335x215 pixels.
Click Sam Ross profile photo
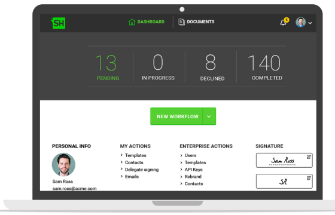click(63, 165)
